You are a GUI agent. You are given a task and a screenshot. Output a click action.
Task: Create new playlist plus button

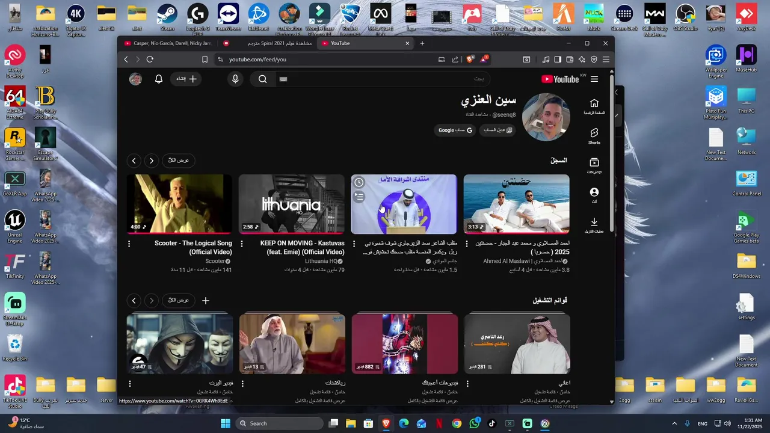(206, 301)
